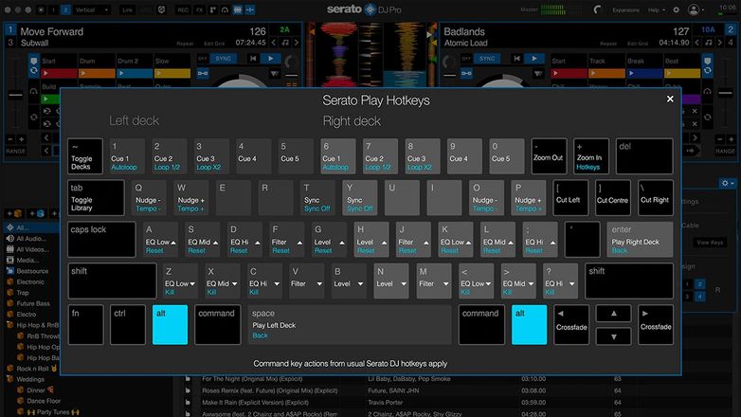Click the down arrow key in hotkeys
The image size is (741, 417).
click(613, 336)
